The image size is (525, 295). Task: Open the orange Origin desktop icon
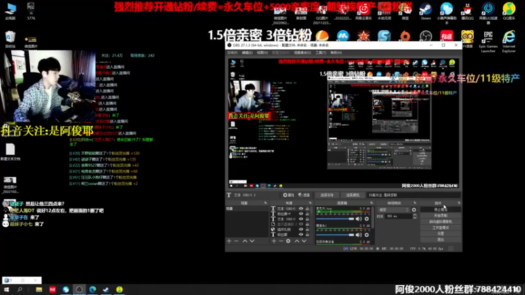405,36
